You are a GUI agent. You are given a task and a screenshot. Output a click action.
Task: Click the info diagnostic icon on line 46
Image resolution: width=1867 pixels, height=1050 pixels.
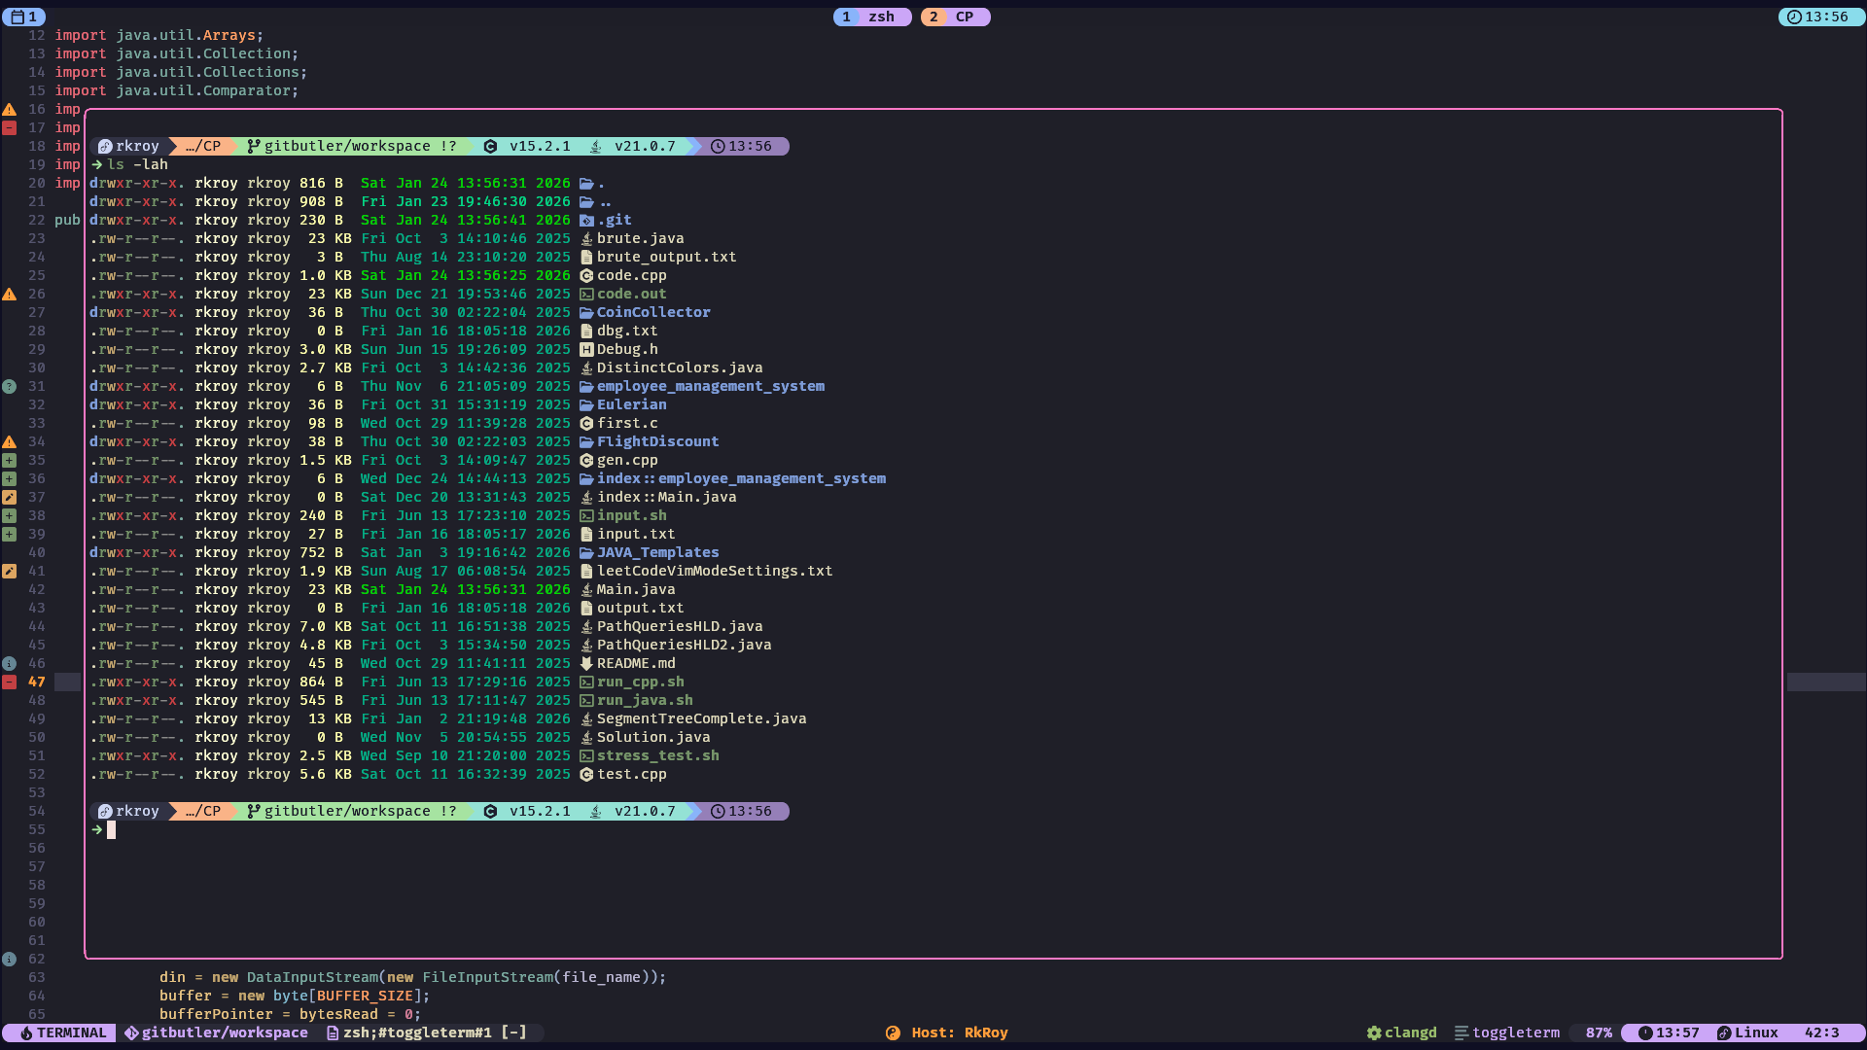9,664
